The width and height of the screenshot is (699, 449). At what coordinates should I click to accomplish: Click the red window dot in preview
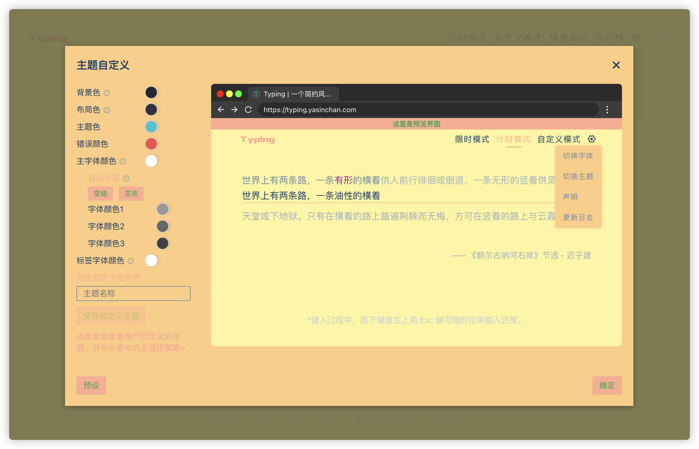[221, 94]
